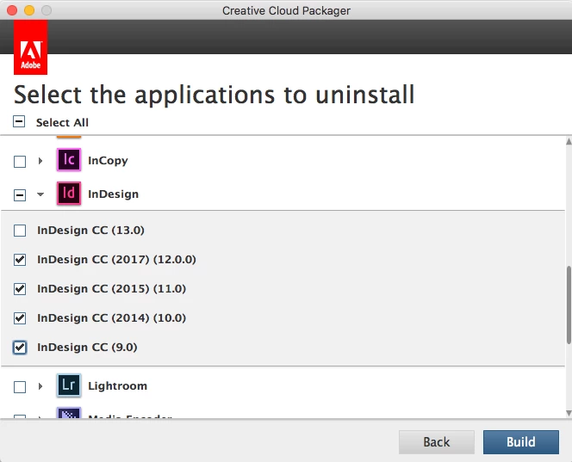Click the 'InDesign CC (2014) (10.0)' text
Screen dimensions: 572x462
(112, 318)
